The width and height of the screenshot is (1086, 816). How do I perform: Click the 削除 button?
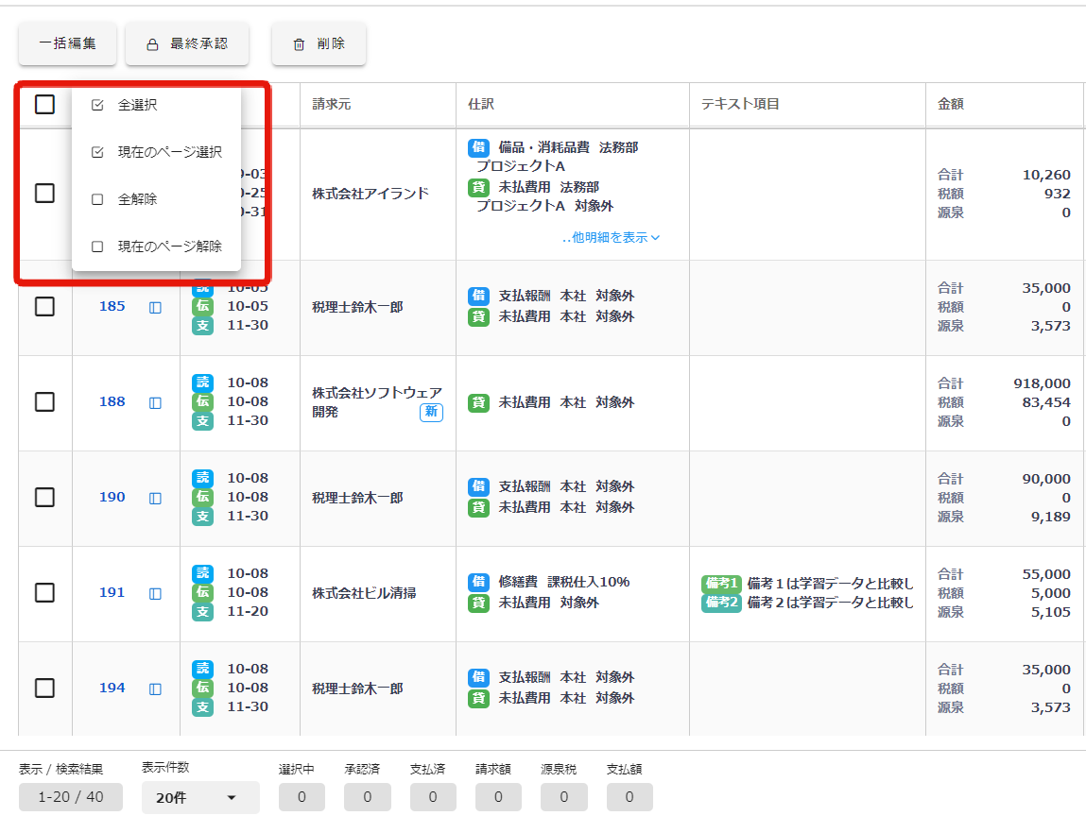[319, 43]
